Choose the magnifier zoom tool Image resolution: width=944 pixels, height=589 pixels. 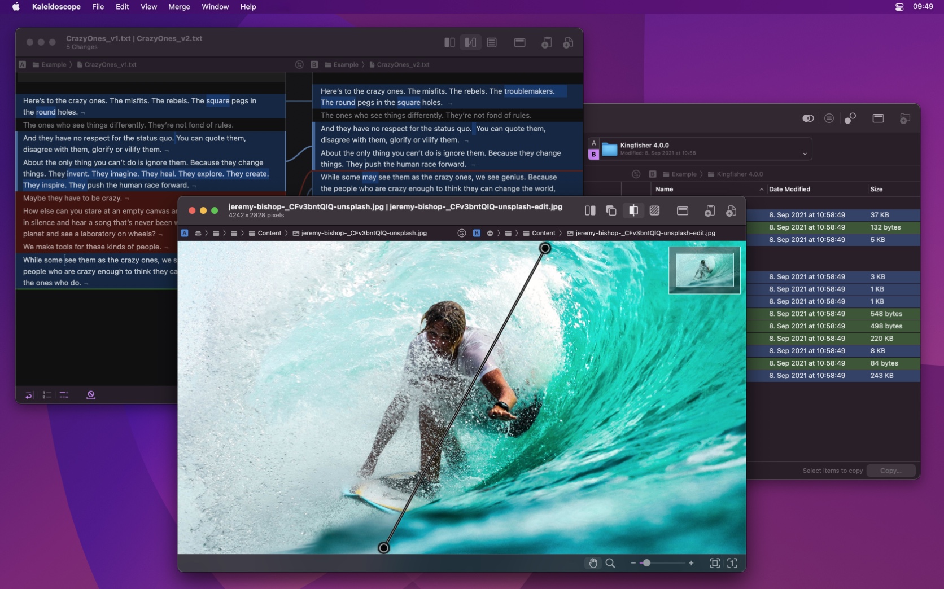610,563
